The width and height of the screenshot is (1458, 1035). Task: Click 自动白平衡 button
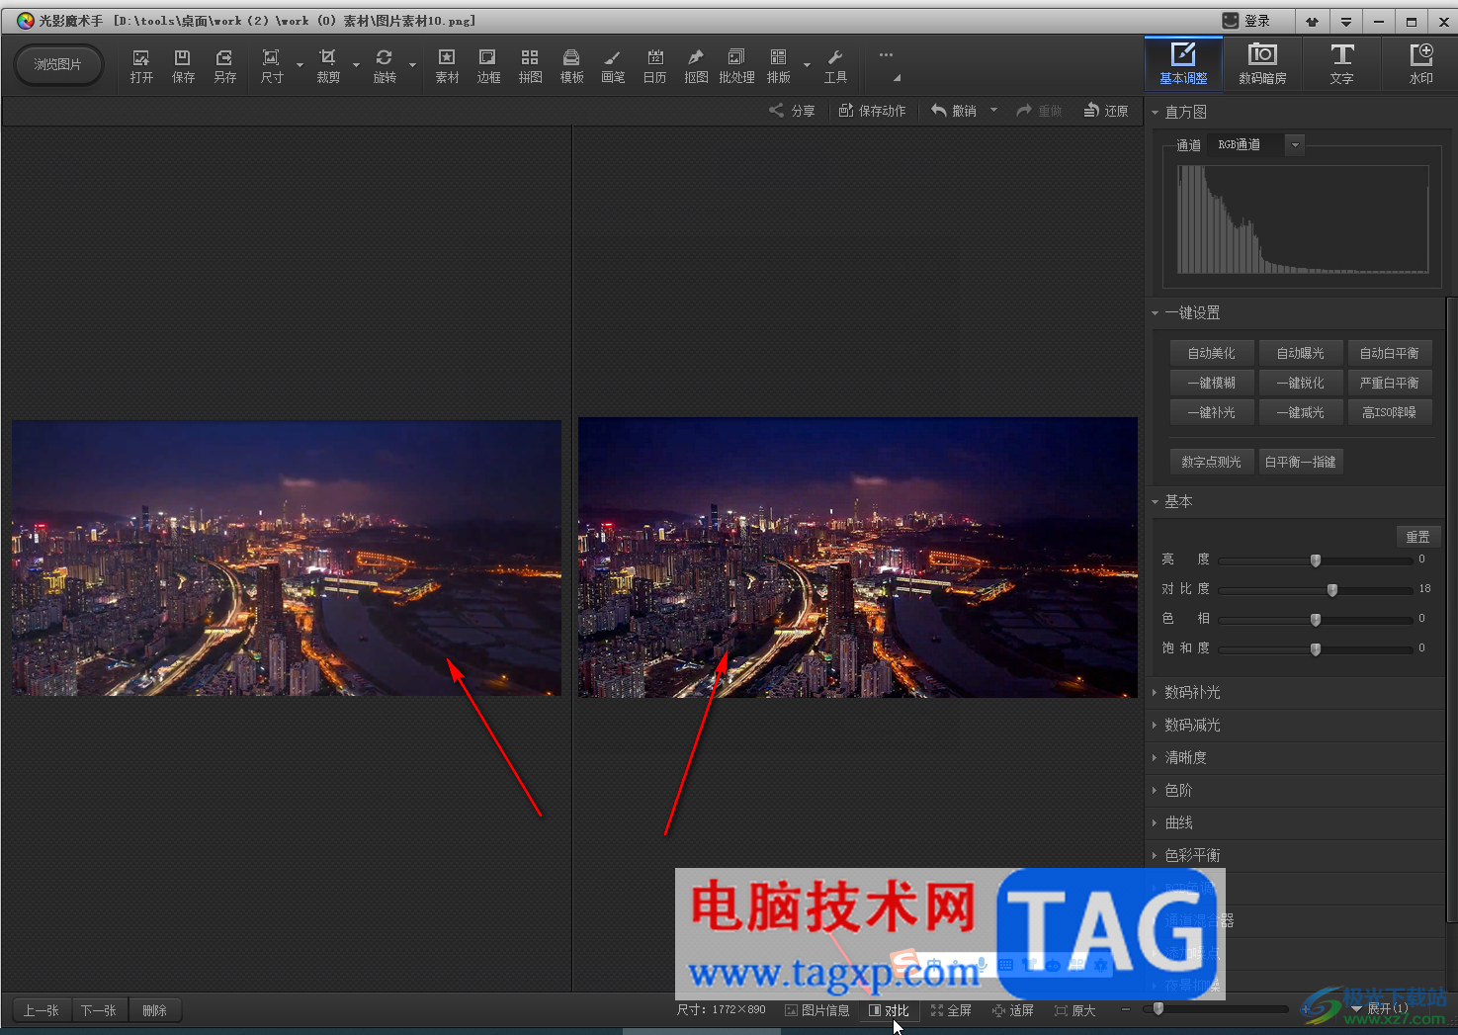pos(1390,353)
